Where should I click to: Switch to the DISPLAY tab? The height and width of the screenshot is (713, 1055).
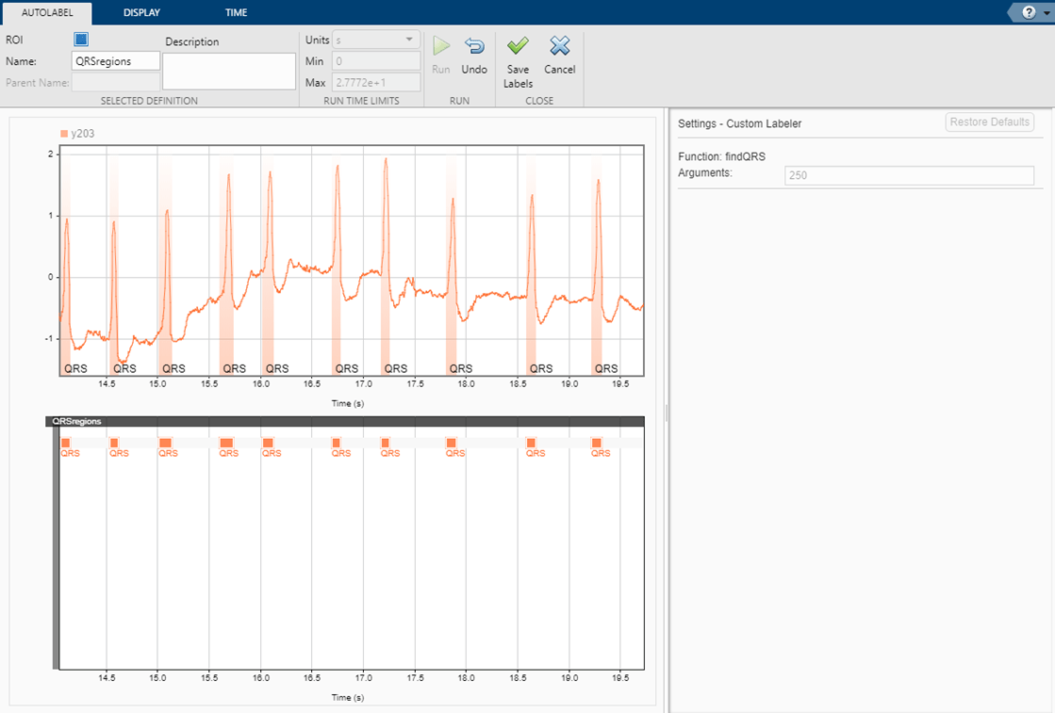[141, 13]
